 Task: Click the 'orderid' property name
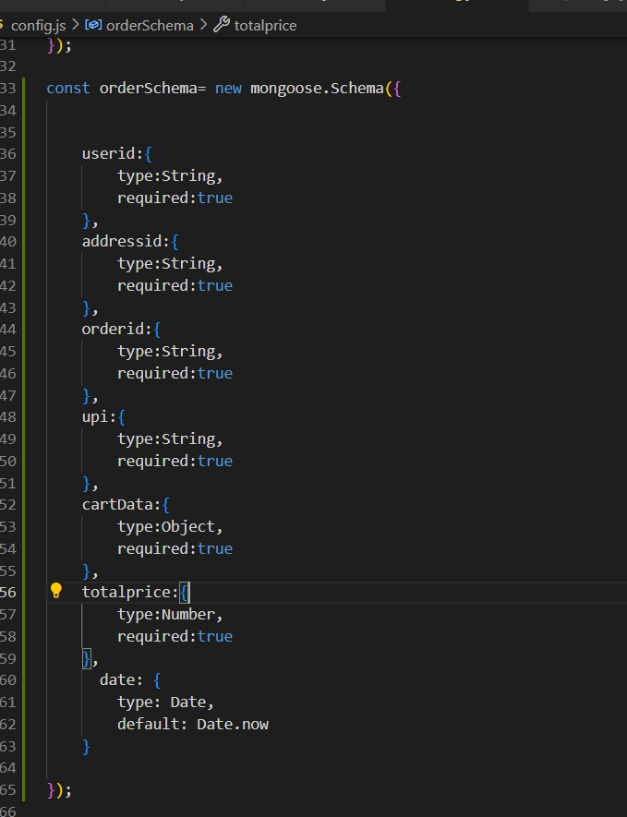tap(113, 329)
